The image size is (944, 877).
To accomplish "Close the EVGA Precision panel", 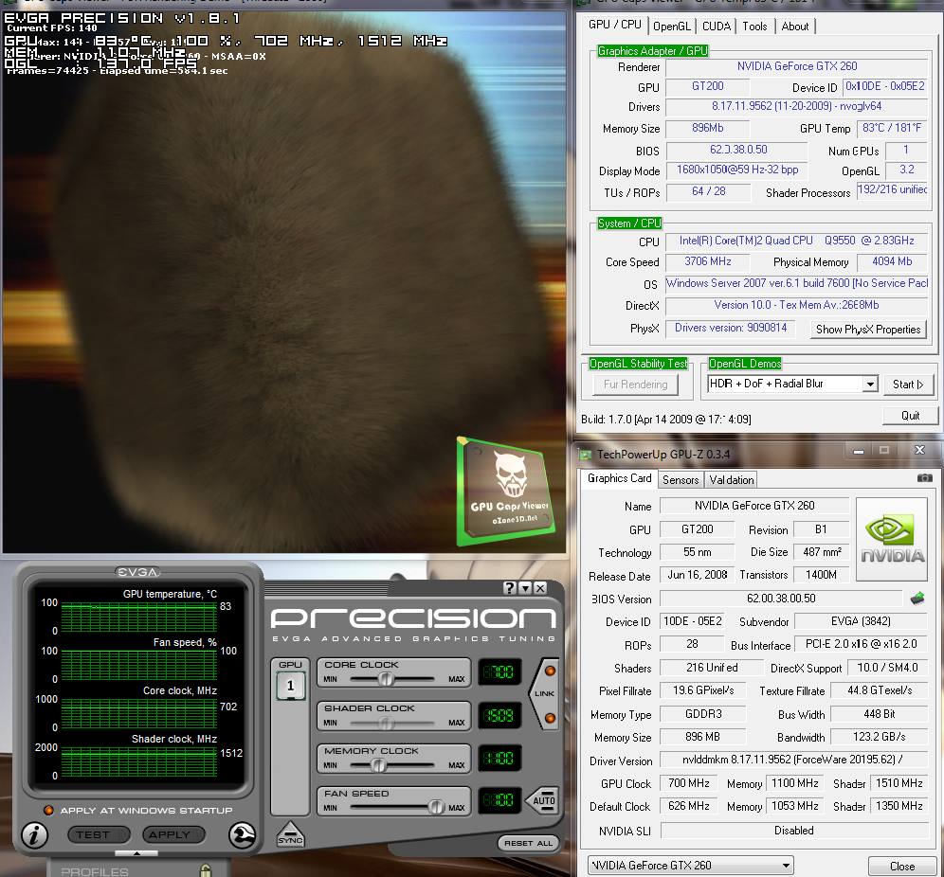I will pos(540,588).
